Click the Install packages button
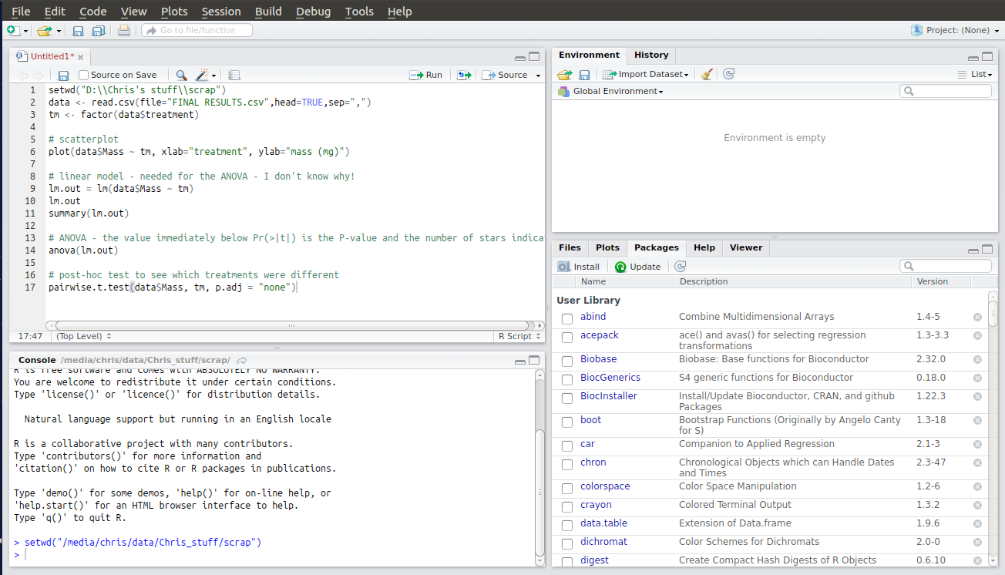Image resolution: width=1005 pixels, height=575 pixels. (579, 267)
